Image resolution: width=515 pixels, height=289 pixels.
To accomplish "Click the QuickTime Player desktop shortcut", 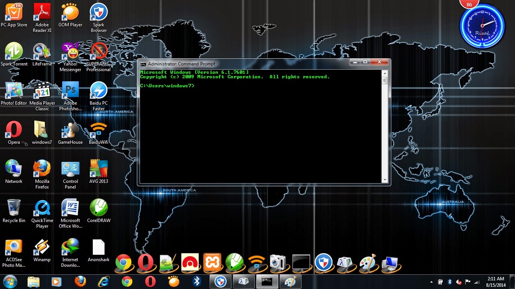I will click(x=42, y=213).
